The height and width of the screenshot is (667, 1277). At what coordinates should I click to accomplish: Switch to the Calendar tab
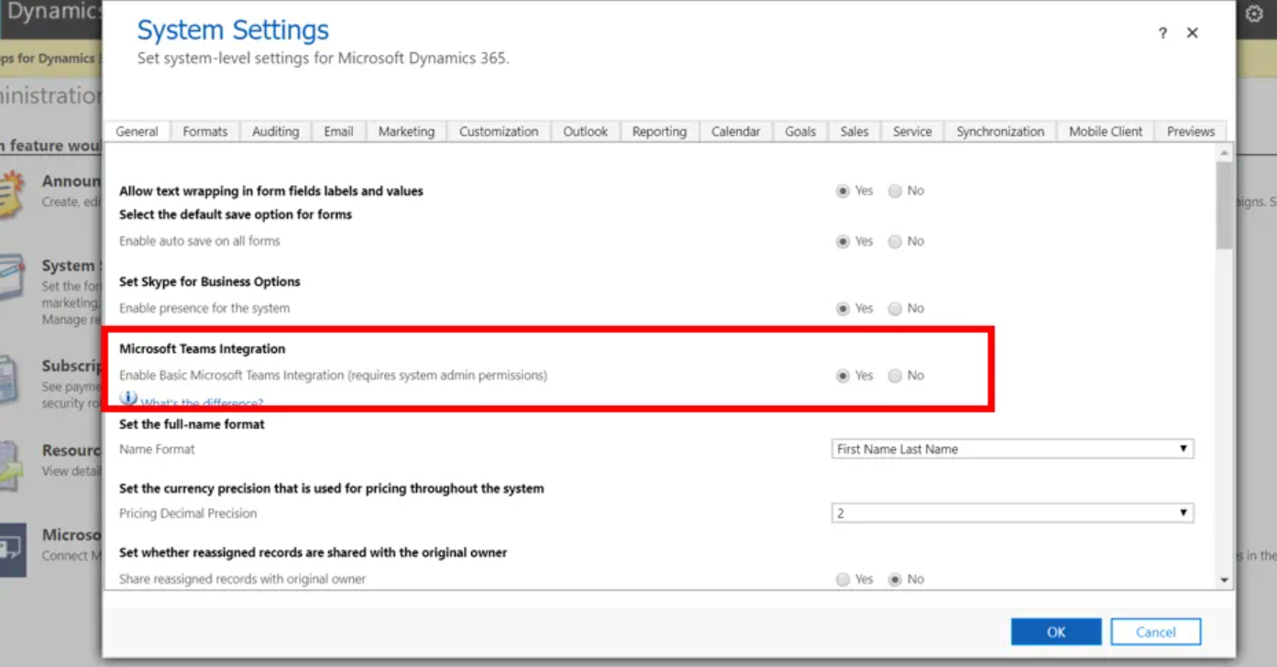coord(736,132)
